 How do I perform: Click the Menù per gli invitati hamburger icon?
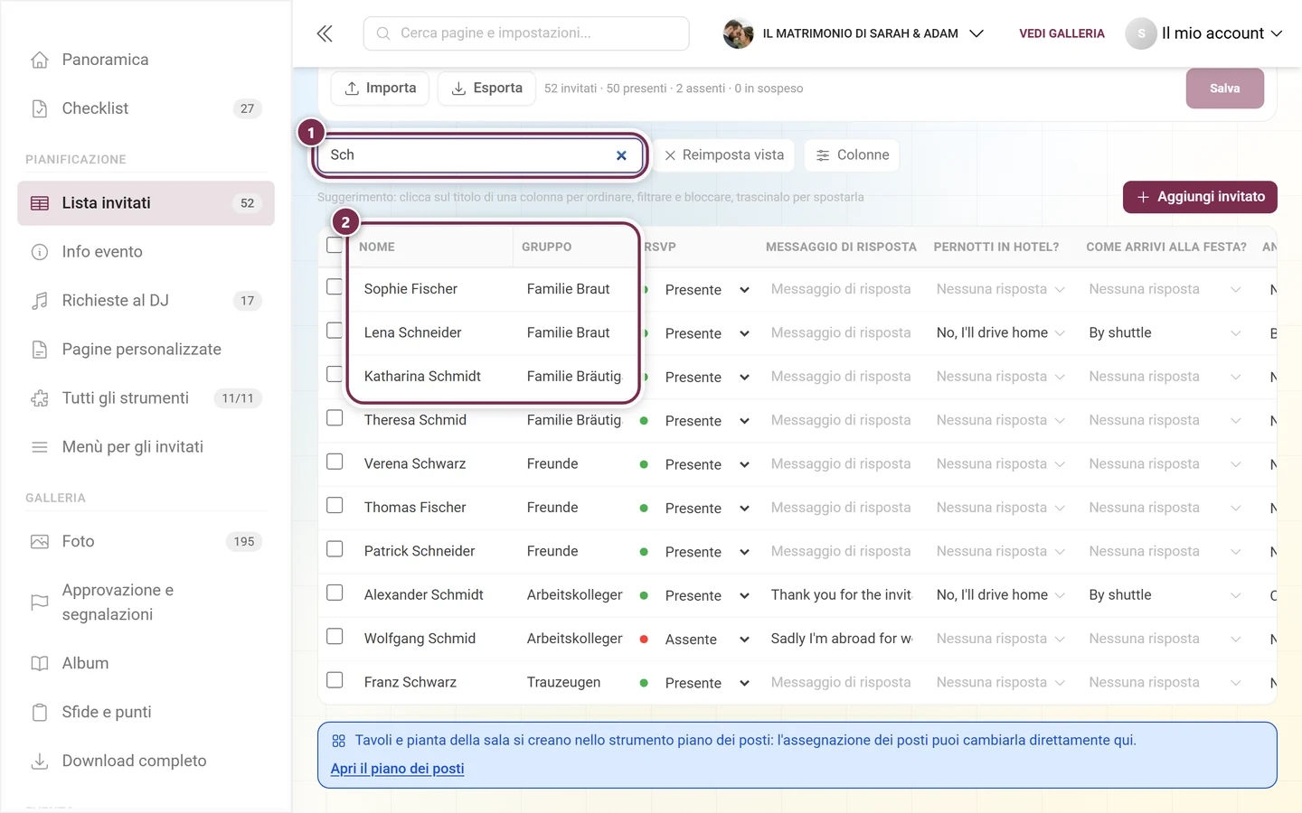pyautogui.click(x=40, y=447)
